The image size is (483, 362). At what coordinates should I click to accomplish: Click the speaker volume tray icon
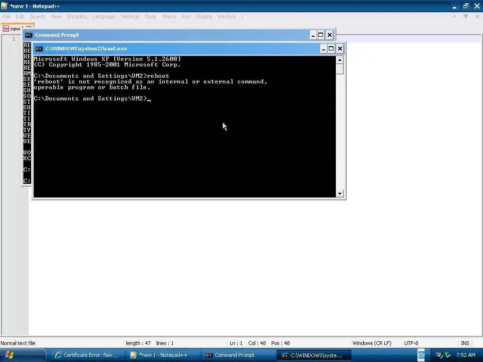point(439,355)
